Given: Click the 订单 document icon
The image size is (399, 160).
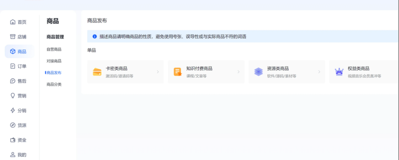Looking at the screenshot, I should 13,67.
